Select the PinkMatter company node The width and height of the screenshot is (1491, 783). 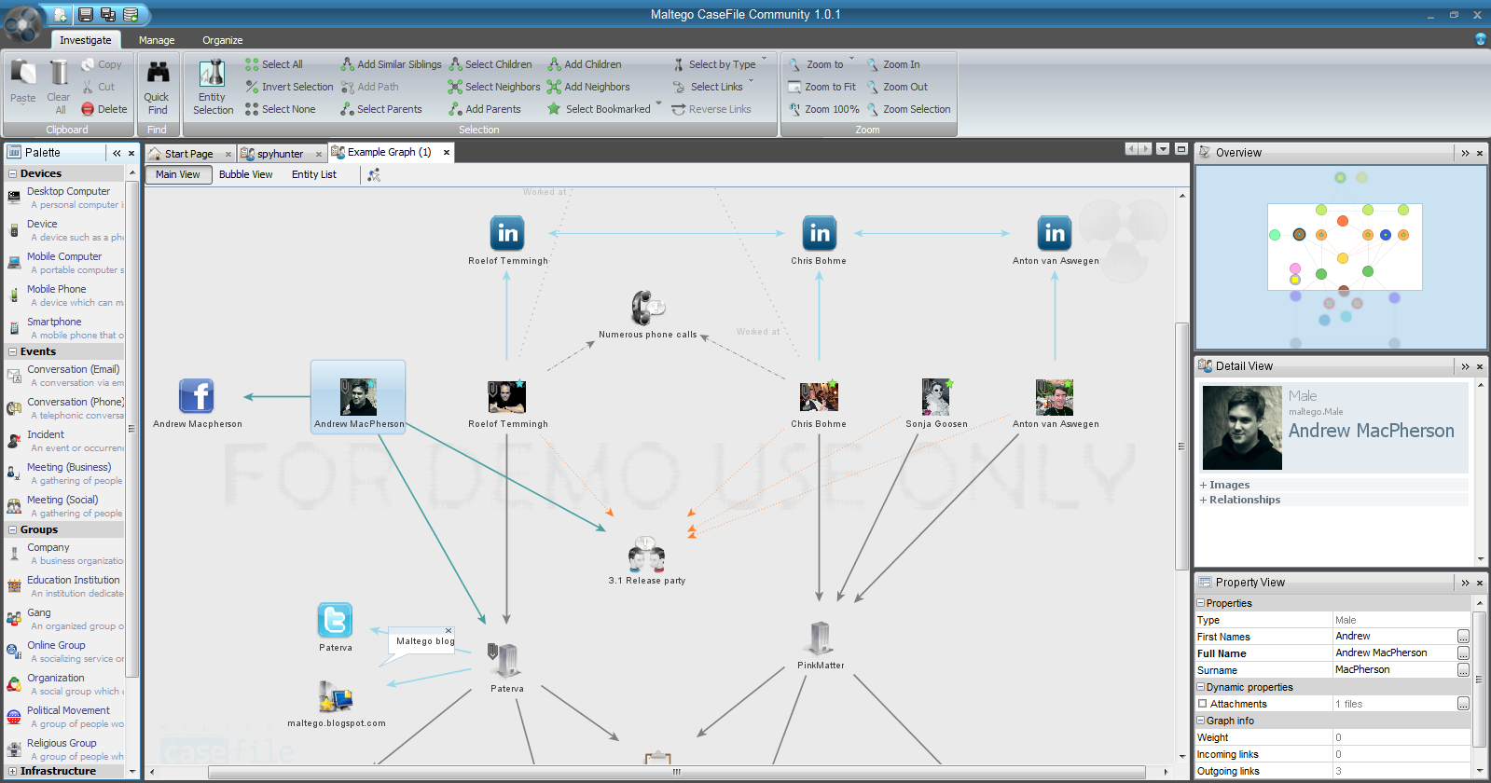tap(821, 639)
